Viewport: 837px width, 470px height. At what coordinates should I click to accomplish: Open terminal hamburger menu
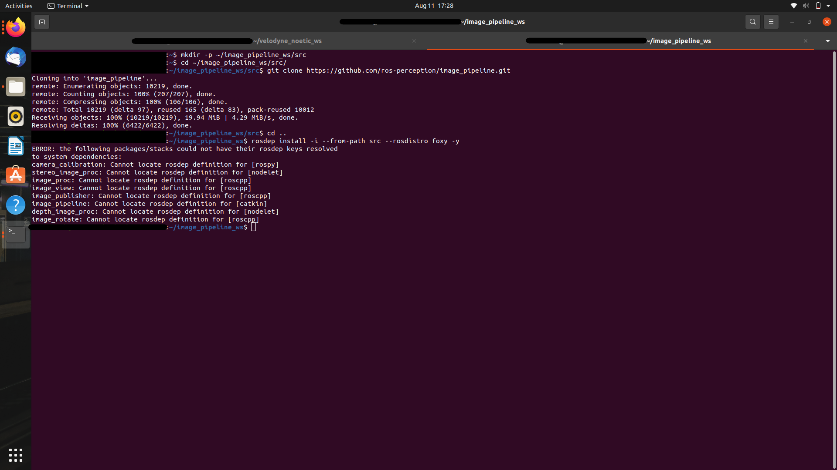[x=771, y=22]
